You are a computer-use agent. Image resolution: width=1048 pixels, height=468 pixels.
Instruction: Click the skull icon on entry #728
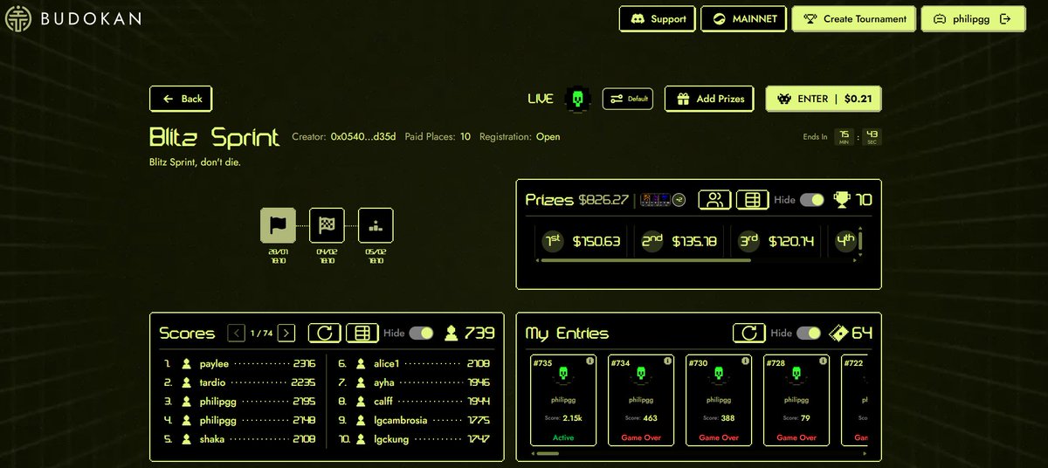(x=796, y=375)
